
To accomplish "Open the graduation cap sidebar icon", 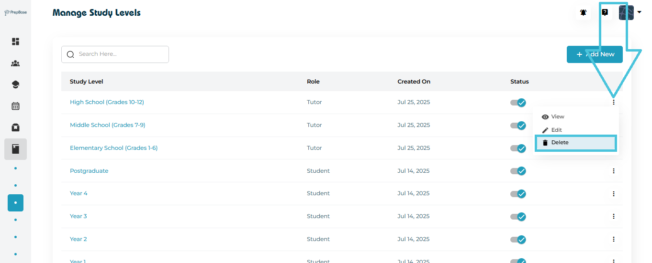I will click(15, 85).
